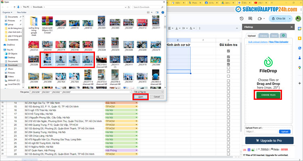Open FileDrop settings gear tab
The width and height of the screenshot is (303, 161).
click(283, 35)
